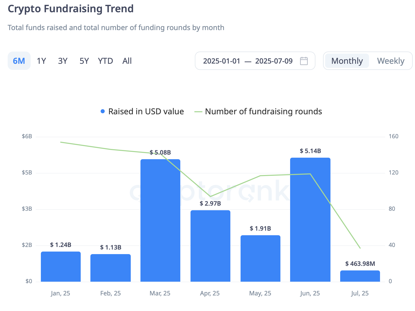Select the All time range
Image resolution: width=415 pixels, height=311 pixels.
click(x=127, y=61)
